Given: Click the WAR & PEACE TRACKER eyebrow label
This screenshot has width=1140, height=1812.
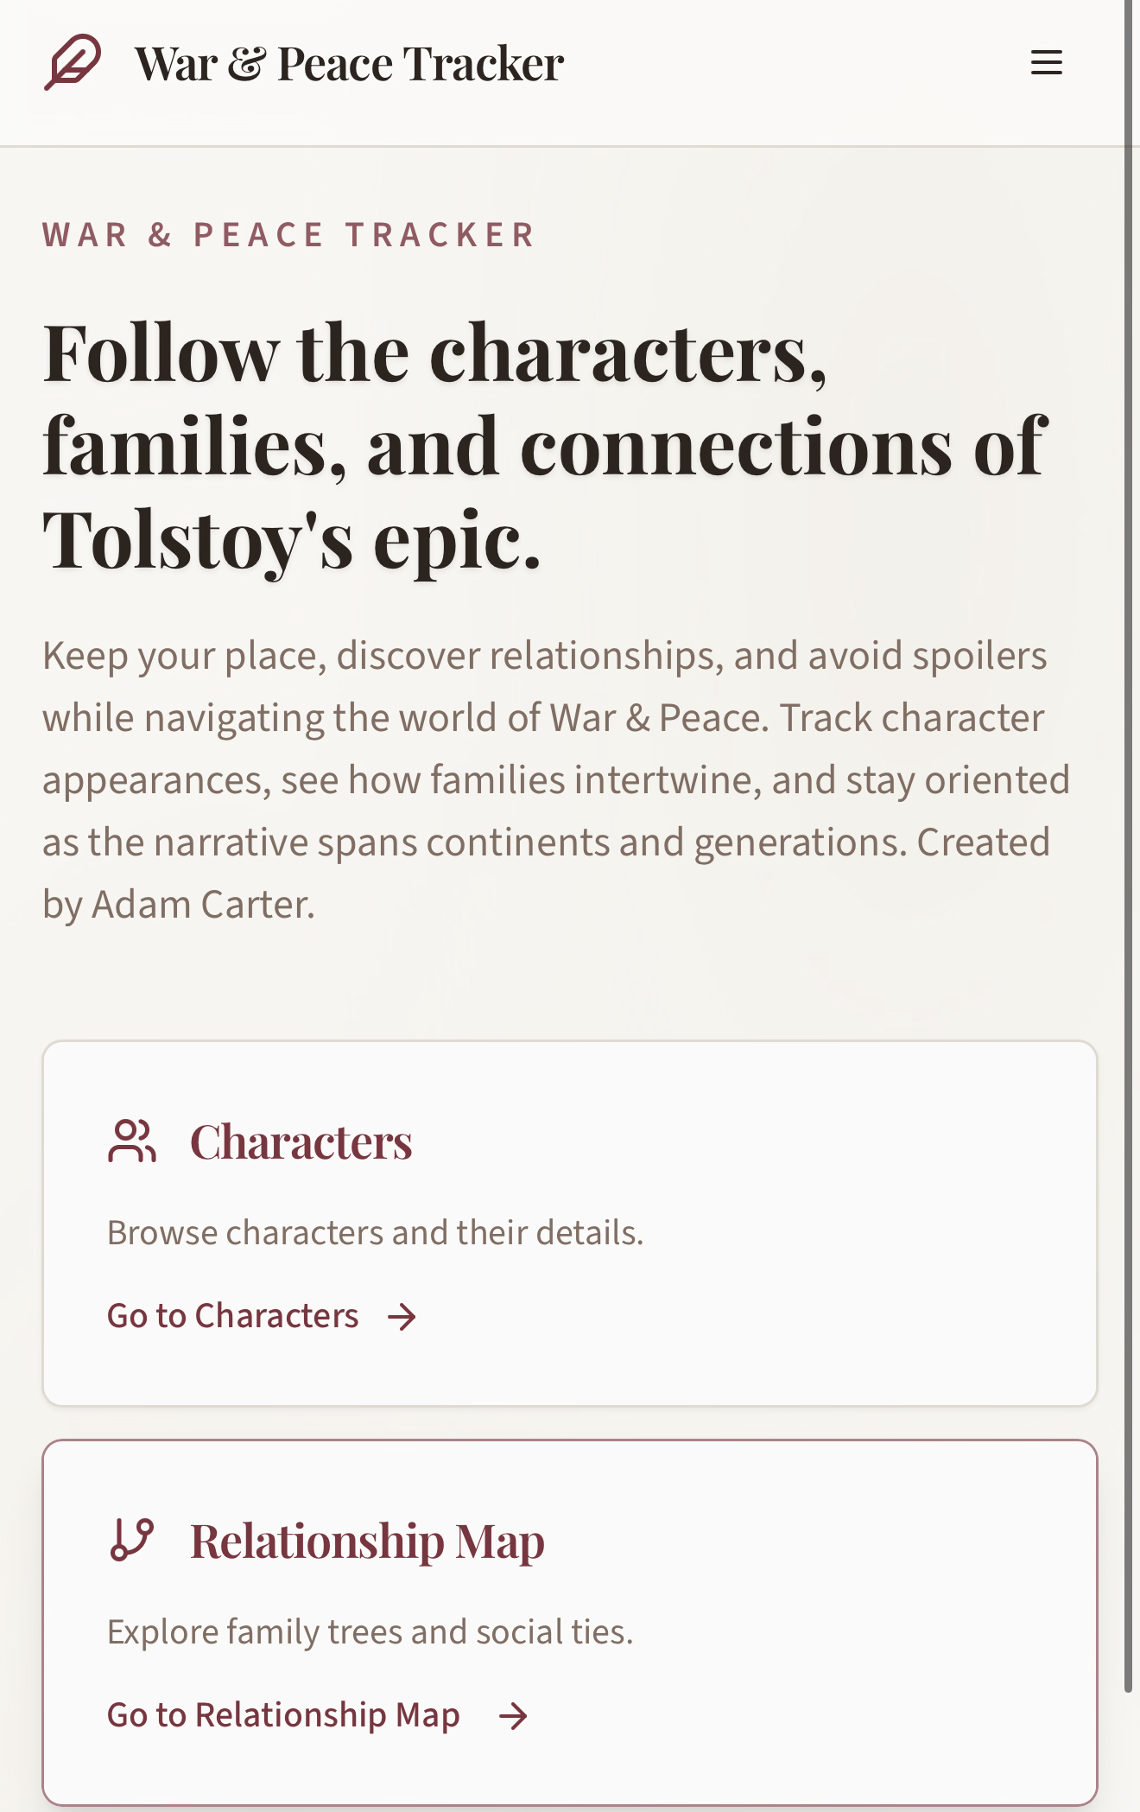Looking at the screenshot, I should tap(288, 233).
